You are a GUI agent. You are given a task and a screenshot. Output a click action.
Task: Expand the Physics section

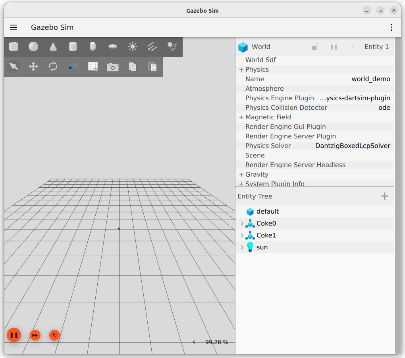click(x=241, y=70)
